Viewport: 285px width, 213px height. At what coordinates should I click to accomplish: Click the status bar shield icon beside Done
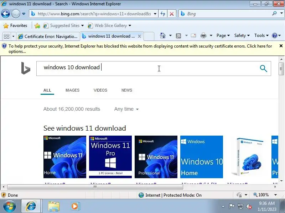[x=4, y=195]
